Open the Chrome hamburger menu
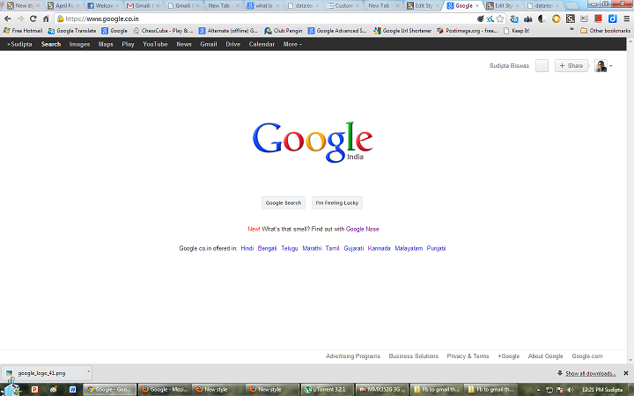This screenshot has width=634, height=396. pos(626,18)
